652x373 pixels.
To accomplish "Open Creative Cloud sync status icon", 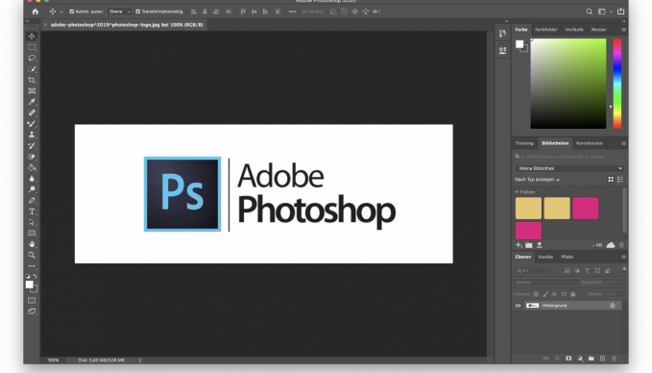I will [611, 245].
